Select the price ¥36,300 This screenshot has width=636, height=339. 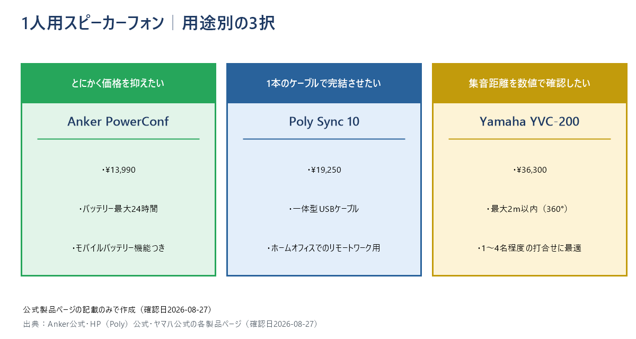tap(530, 170)
